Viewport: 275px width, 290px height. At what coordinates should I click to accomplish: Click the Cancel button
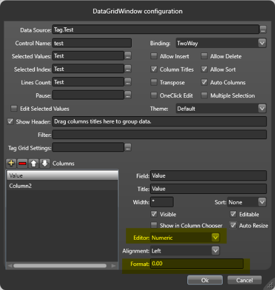tap(244, 280)
